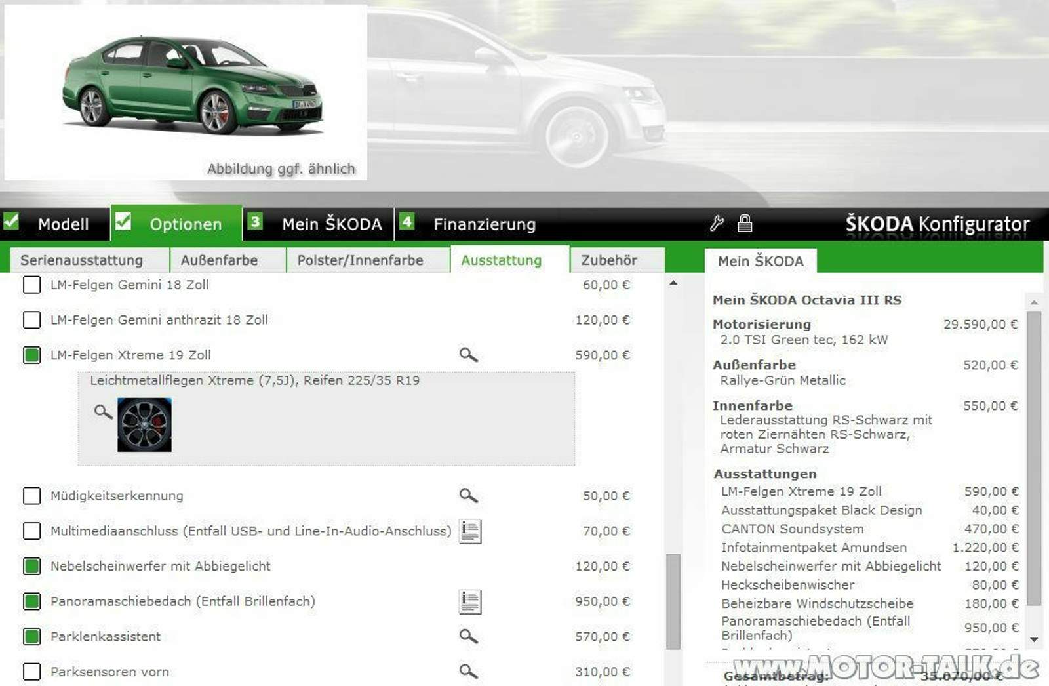1049x686 pixels.
Task: Click the Optionen step checkmark icon
Action: [x=123, y=221]
